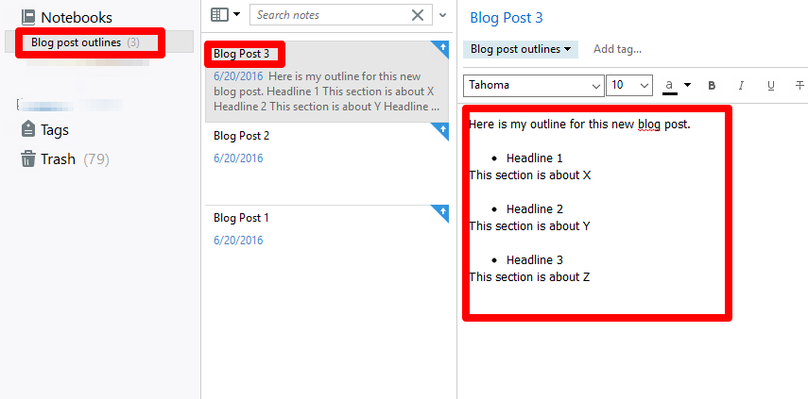Toggle italic formatting
Screen dimensions: 808x399
[741, 86]
